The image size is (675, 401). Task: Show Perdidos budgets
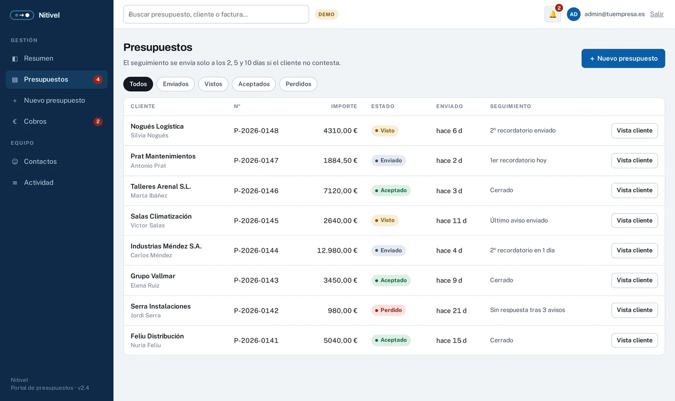[x=298, y=84]
